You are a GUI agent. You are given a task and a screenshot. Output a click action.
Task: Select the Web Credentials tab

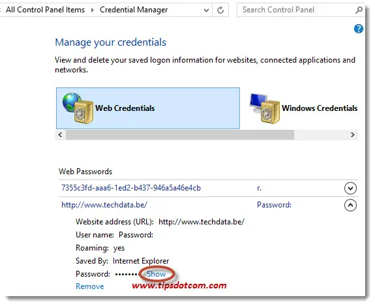click(x=148, y=108)
